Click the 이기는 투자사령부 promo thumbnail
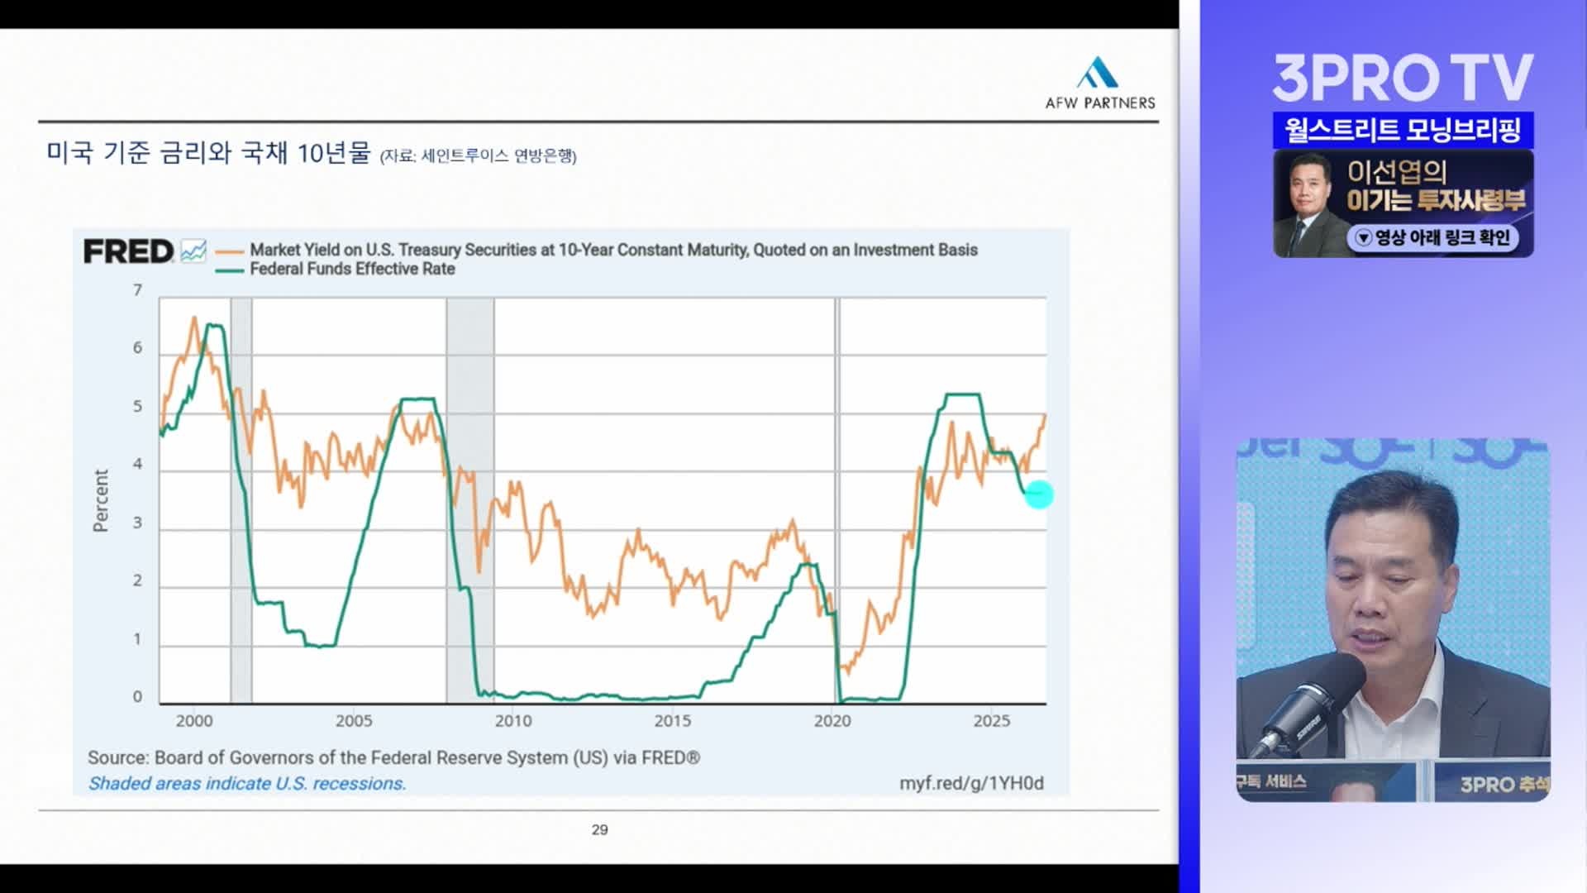The image size is (1587, 893). click(1403, 203)
